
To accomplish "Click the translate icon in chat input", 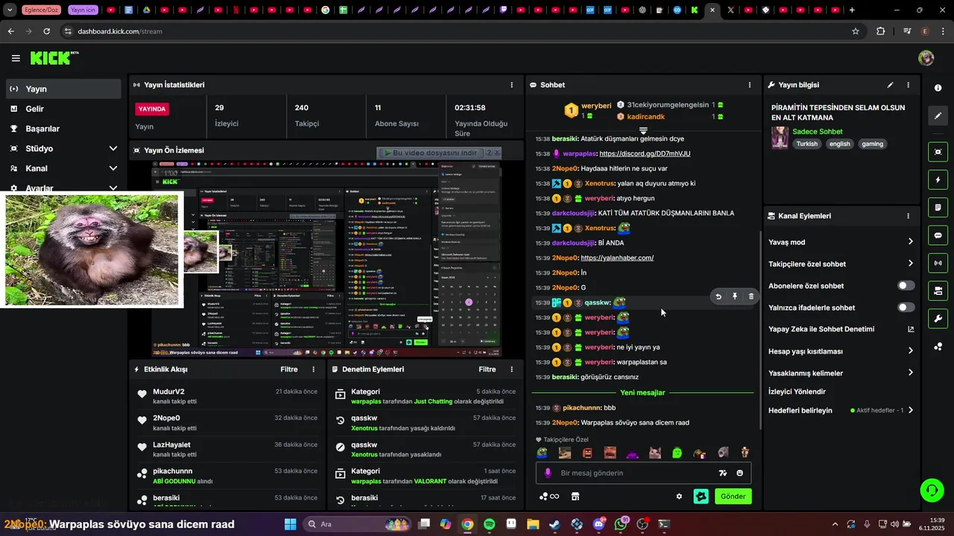I will 722,473.
